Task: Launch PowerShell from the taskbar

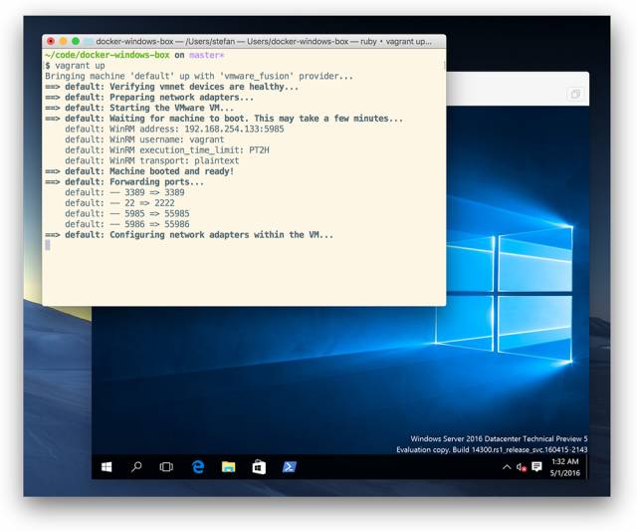Action: [x=290, y=467]
